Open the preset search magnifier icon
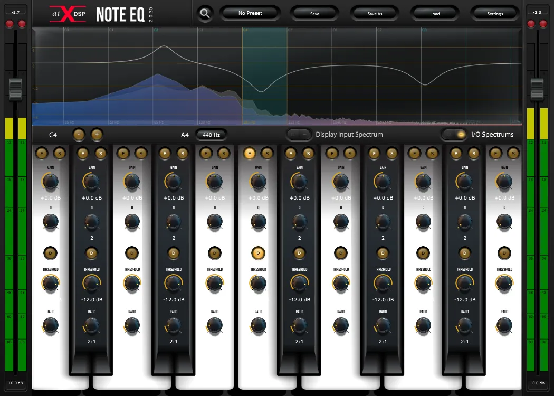This screenshot has width=554, height=396. click(x=205, y=14)
